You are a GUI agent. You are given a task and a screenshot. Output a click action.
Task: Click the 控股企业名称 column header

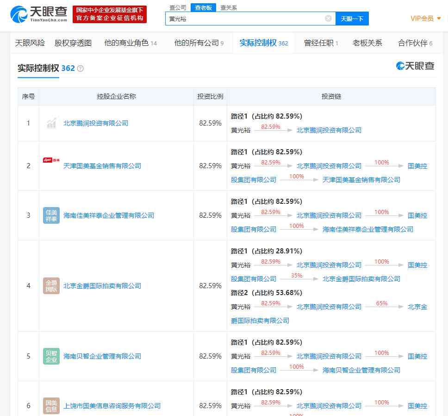(x=116, y=96)
